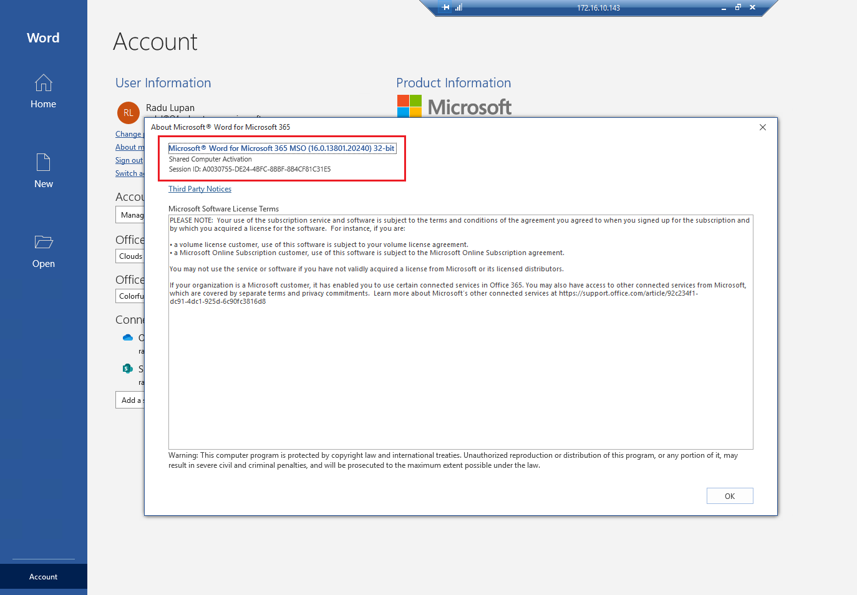Click the About me link
The height and width of the screenshot is (595, 857).
tap(129, 147)
